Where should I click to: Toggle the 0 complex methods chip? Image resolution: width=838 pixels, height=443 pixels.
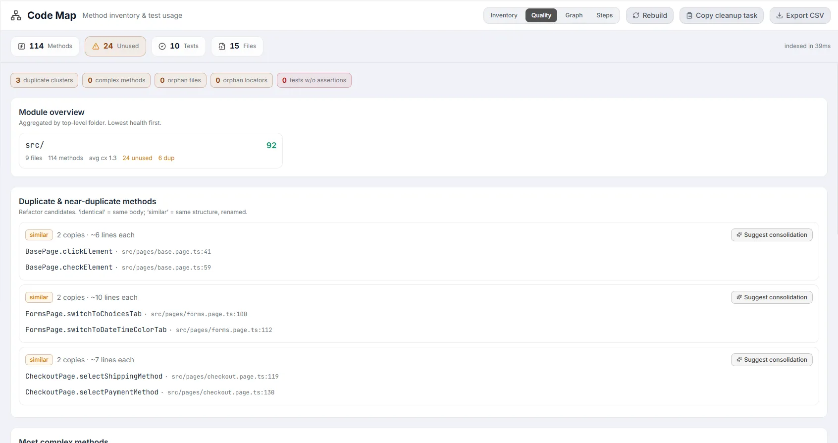tap(116, 80)
